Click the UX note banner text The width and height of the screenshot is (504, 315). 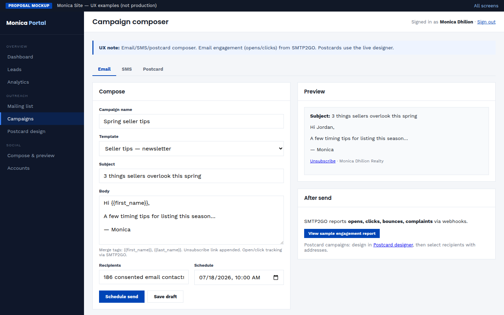246,48
